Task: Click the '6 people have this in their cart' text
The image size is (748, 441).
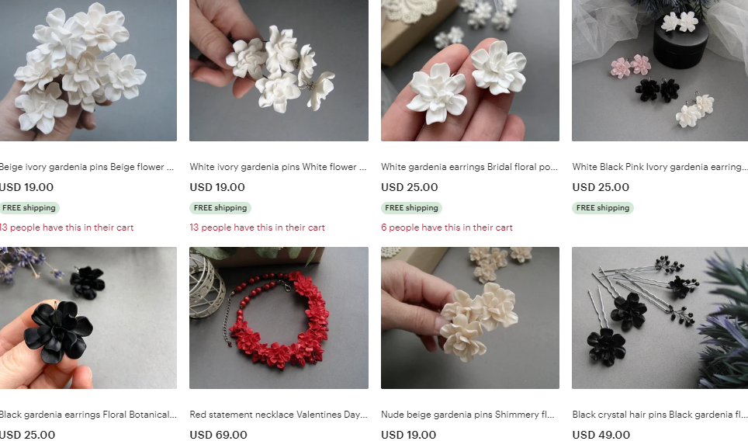Action: [446, 227]
